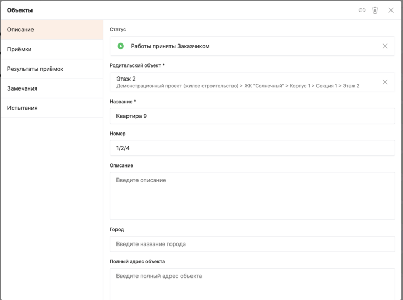
Task: Click the trash delete icon
Action: tap(375, 10)
